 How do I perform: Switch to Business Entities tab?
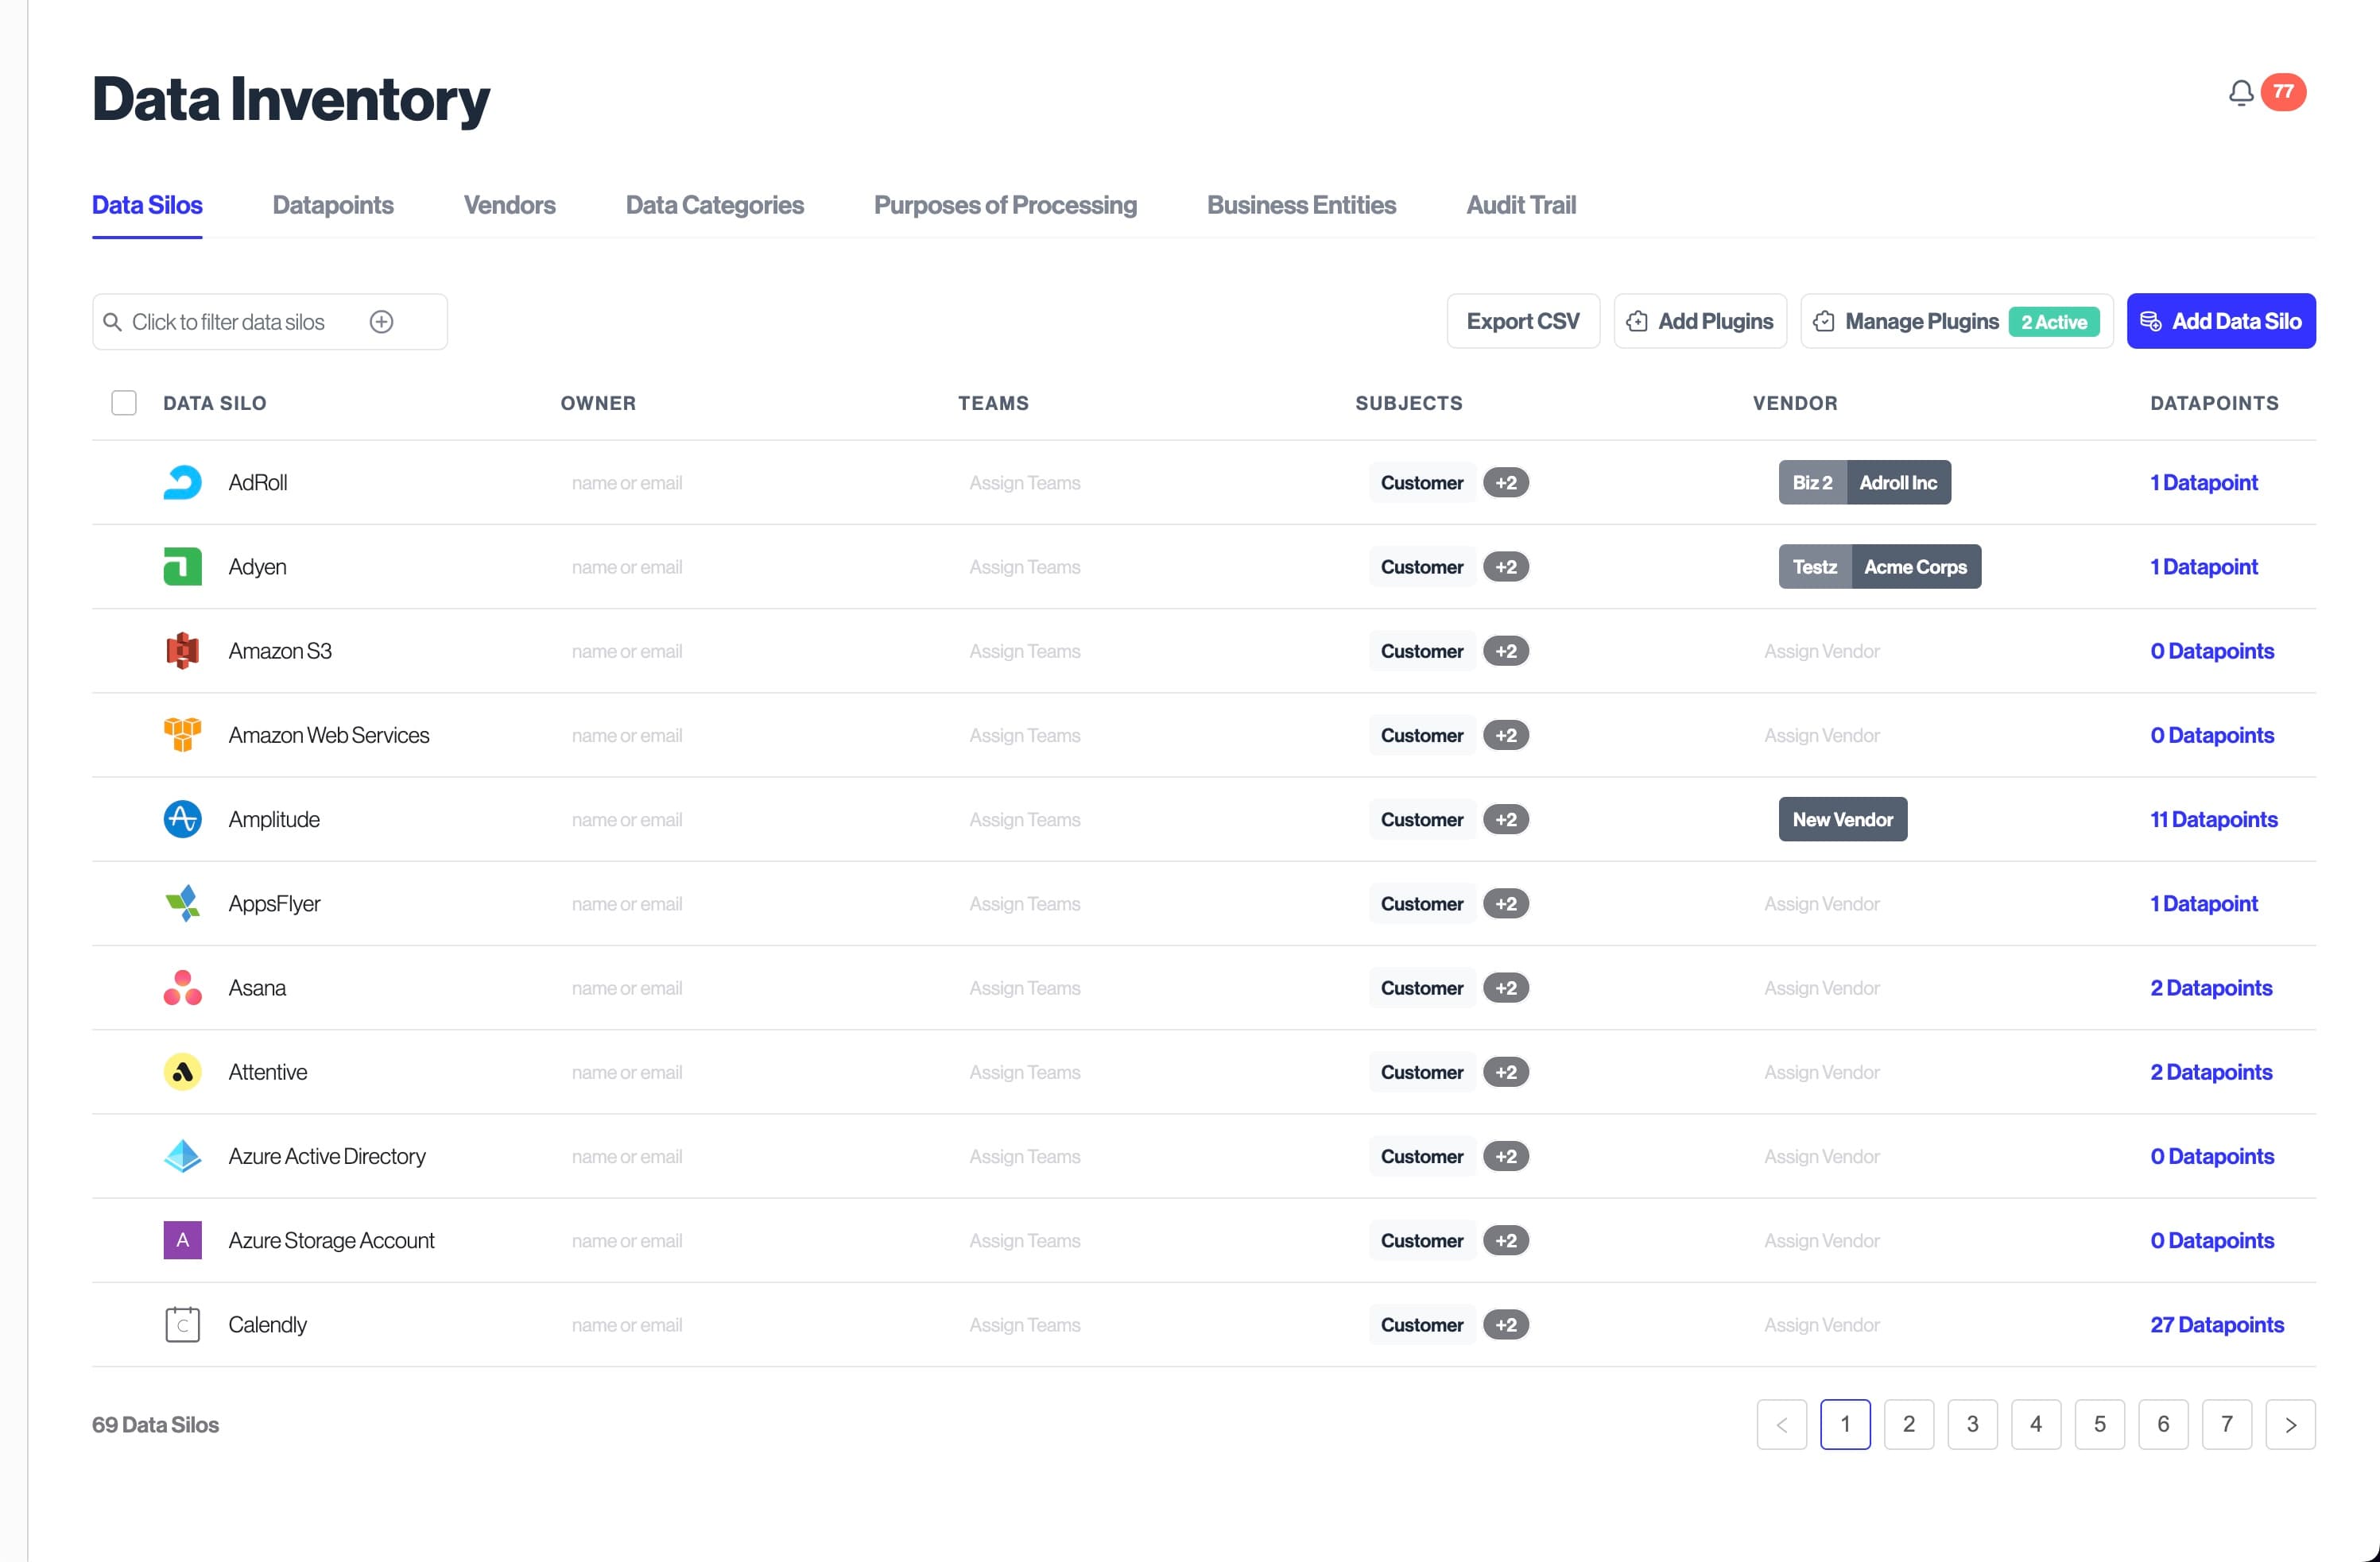pos(1301,205)
